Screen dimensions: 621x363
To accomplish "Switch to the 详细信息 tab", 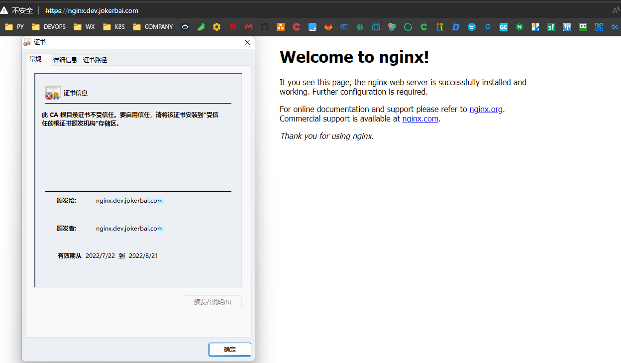I will pyautogui.click(x=65, y=60).
